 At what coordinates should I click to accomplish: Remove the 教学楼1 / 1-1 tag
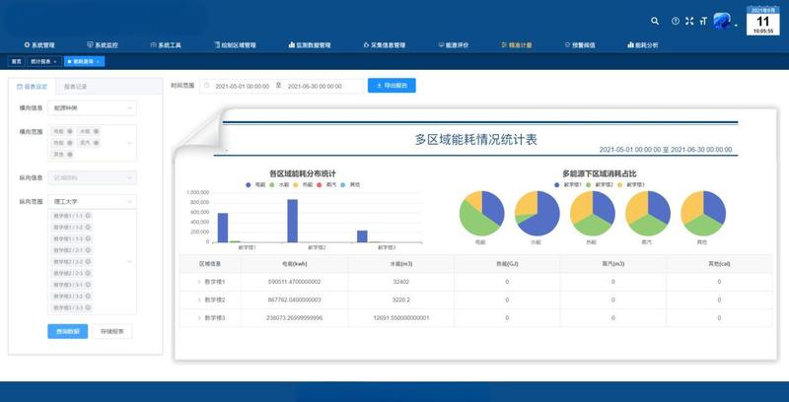(89, 215)
